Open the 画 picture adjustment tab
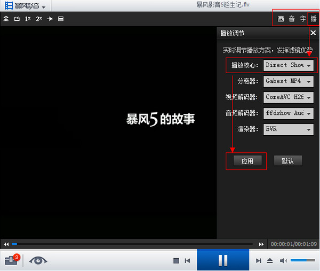320x271 pixels. click(281, 19)
